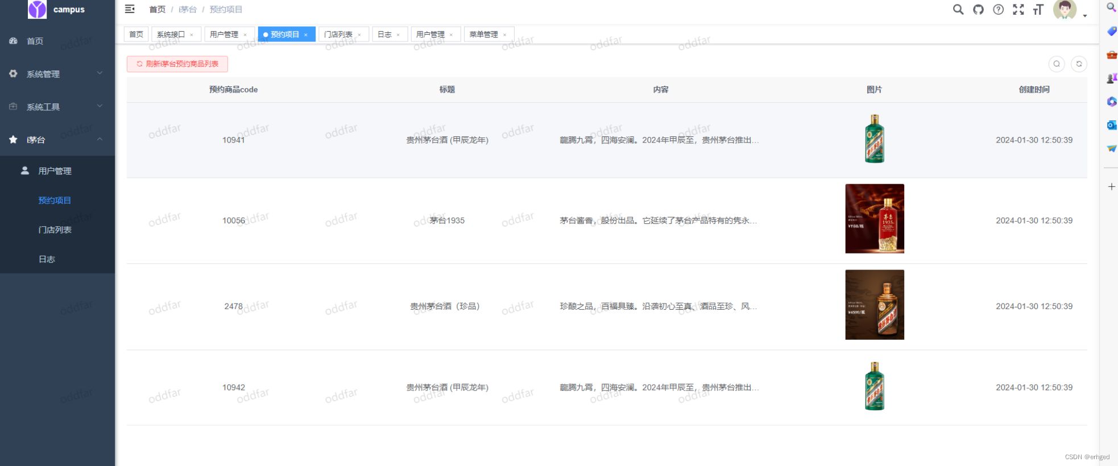
Task: Toggle the sidebar collapse hamburger icon
Action: (130, 9)
